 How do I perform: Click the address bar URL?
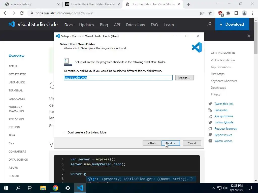pos(64,13)
